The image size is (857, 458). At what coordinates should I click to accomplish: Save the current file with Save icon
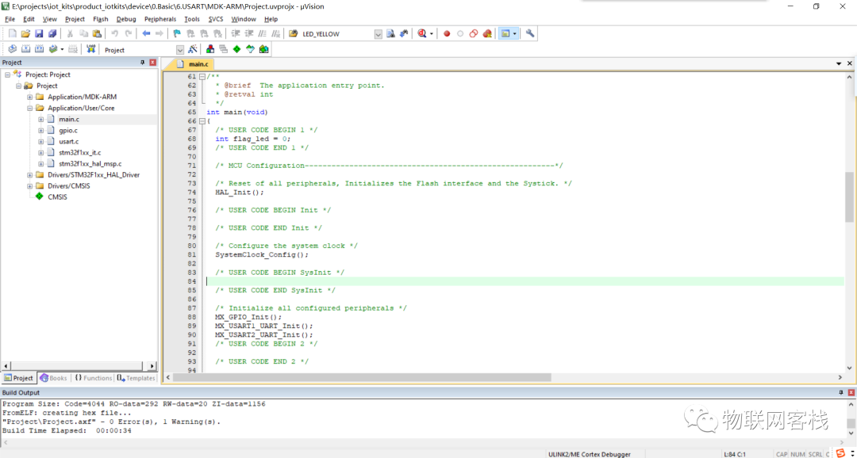tap(39, 33)
